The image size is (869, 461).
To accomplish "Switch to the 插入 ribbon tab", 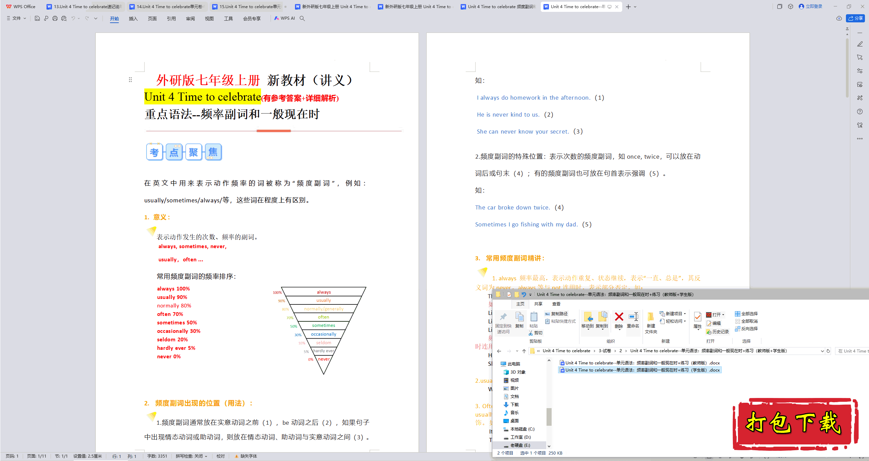I will coord(133,19).
